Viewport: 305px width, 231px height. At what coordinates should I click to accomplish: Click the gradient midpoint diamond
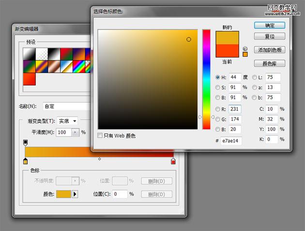coord(99,159)
